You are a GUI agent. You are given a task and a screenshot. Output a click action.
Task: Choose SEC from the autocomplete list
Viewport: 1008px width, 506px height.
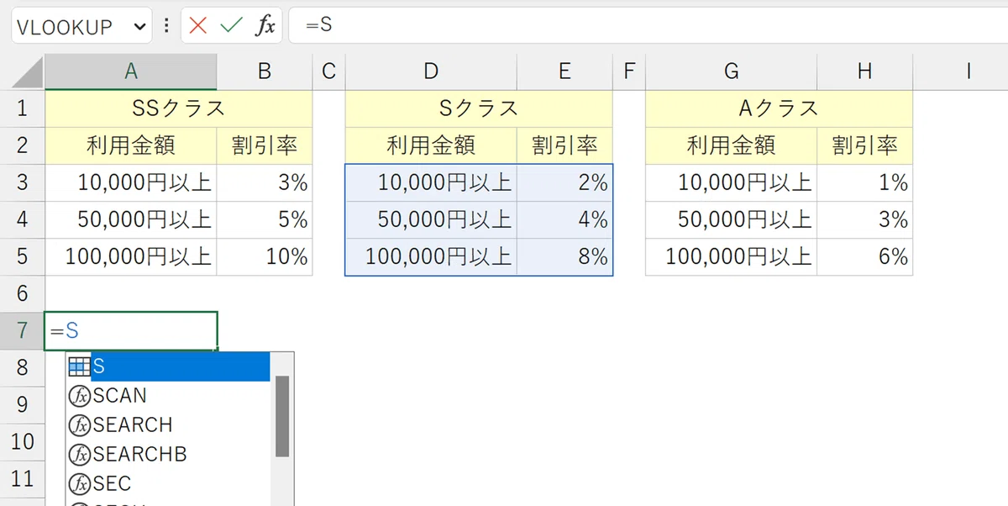[169, 483]
